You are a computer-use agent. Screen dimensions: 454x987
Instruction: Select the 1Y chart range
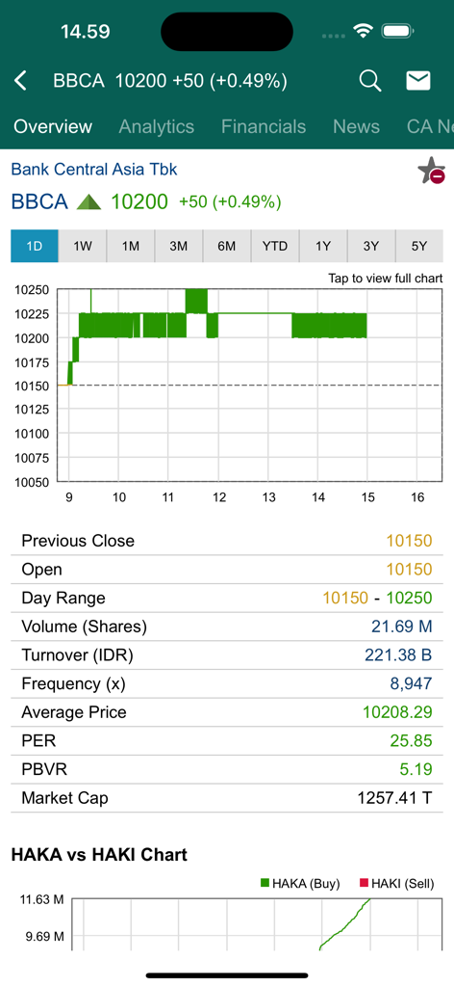(x=323, y=246)
